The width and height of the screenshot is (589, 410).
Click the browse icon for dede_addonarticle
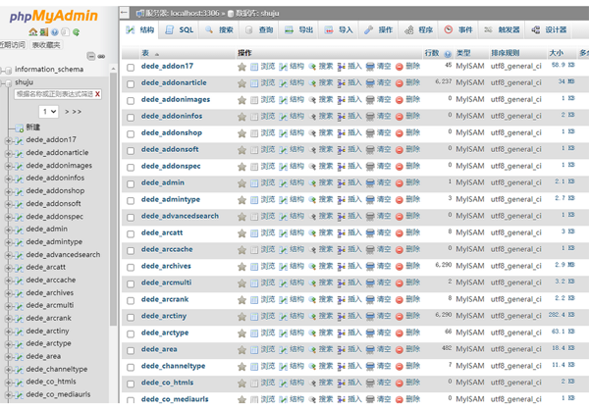pyautogui.click(x=254, y=83)
